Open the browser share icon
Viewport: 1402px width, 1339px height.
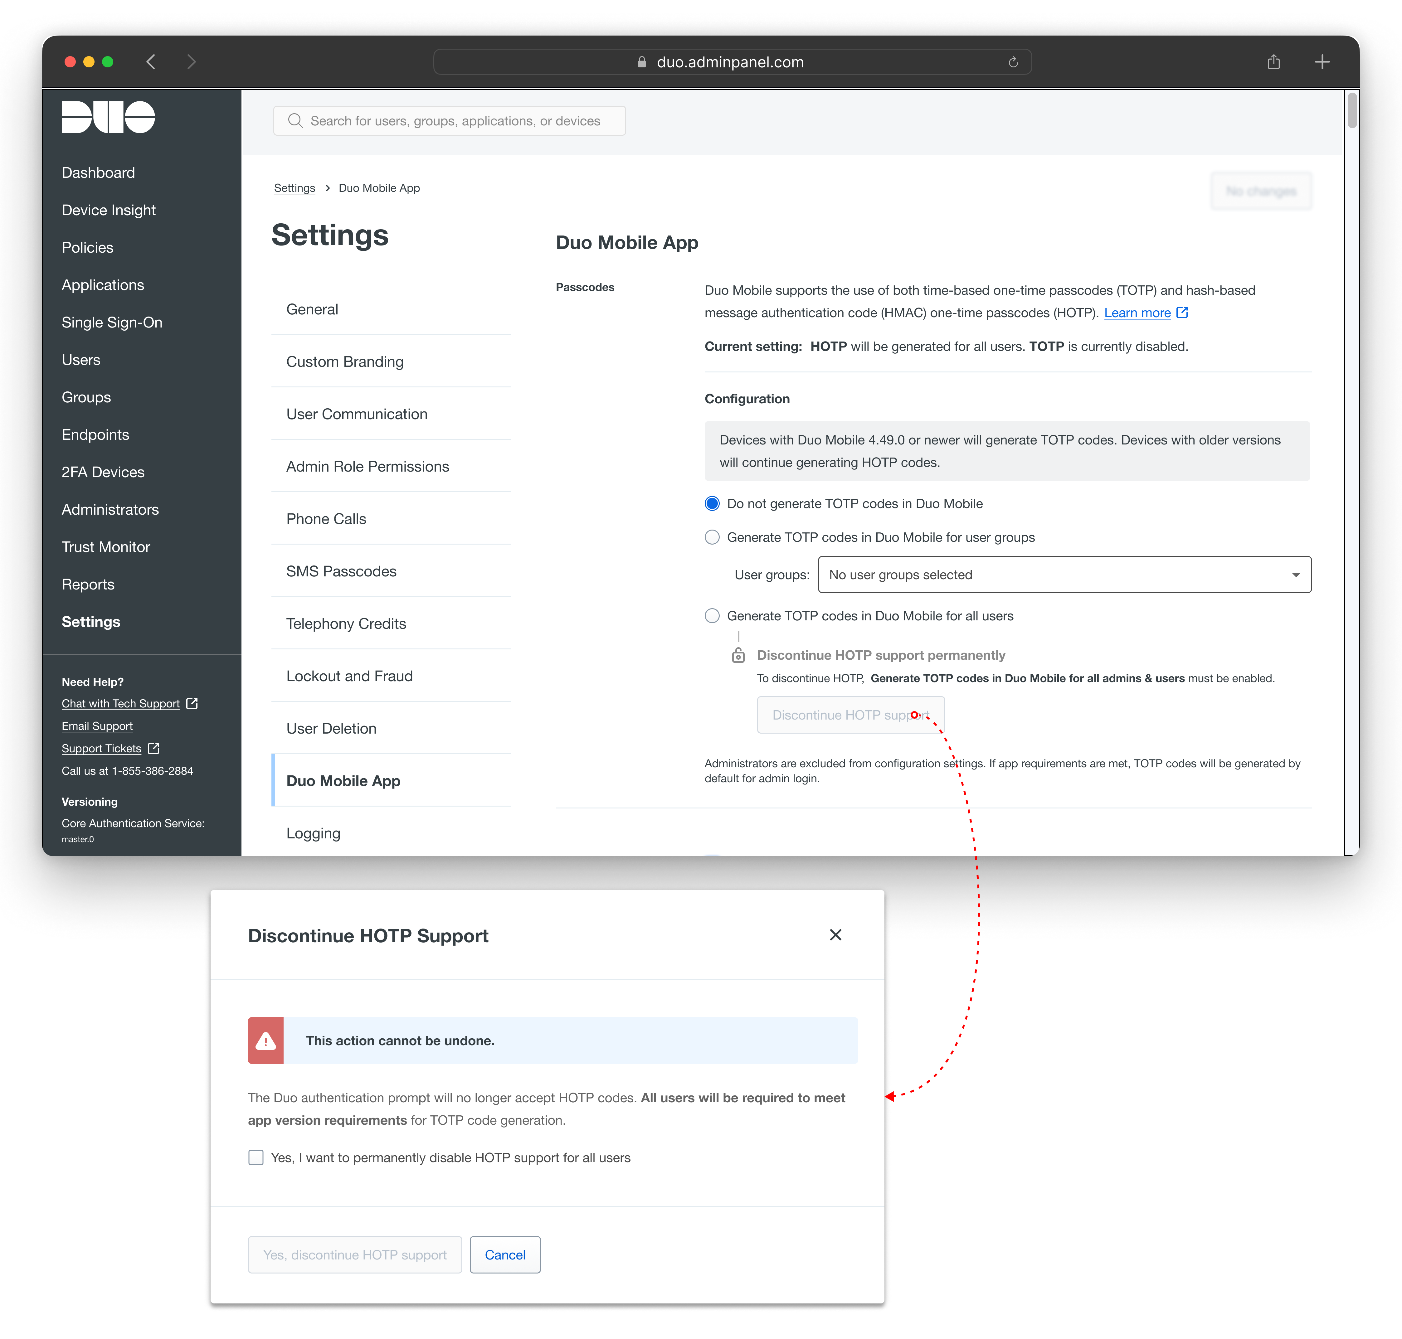click(x=1273, y=62)
